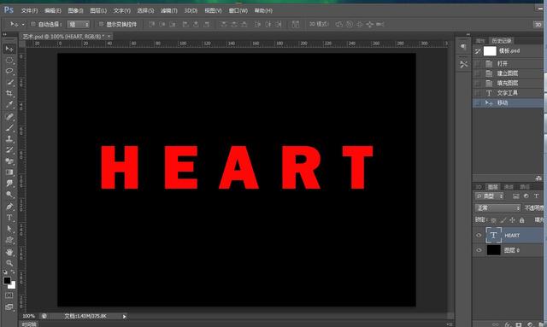Screen dimensions: 547x327
Task: Select the Smudge/Blur tool
Action: point(9,184)
